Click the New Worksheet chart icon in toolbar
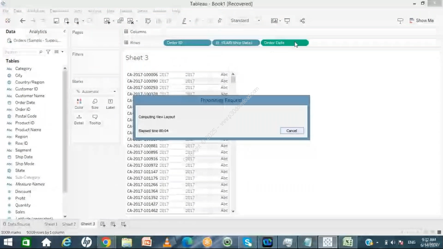 (107, 21)
